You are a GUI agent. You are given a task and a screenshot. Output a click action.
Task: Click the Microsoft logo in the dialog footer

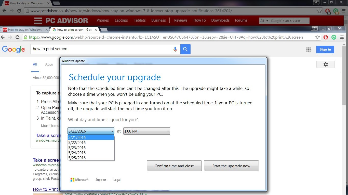click(79, 180)
